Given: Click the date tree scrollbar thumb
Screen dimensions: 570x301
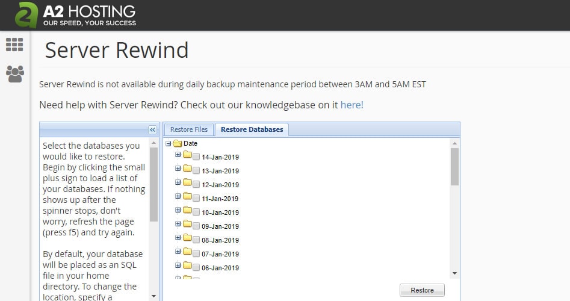Looking at the screenshot, I should point(454,167).
